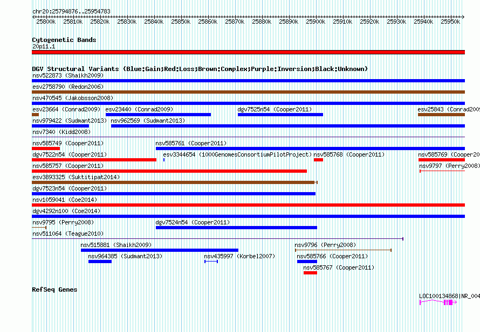This screenshot has width=480, height=332.
Task: Open the nsv979422 (Sudmant2013) variant
Action: (x=60, y=126)
